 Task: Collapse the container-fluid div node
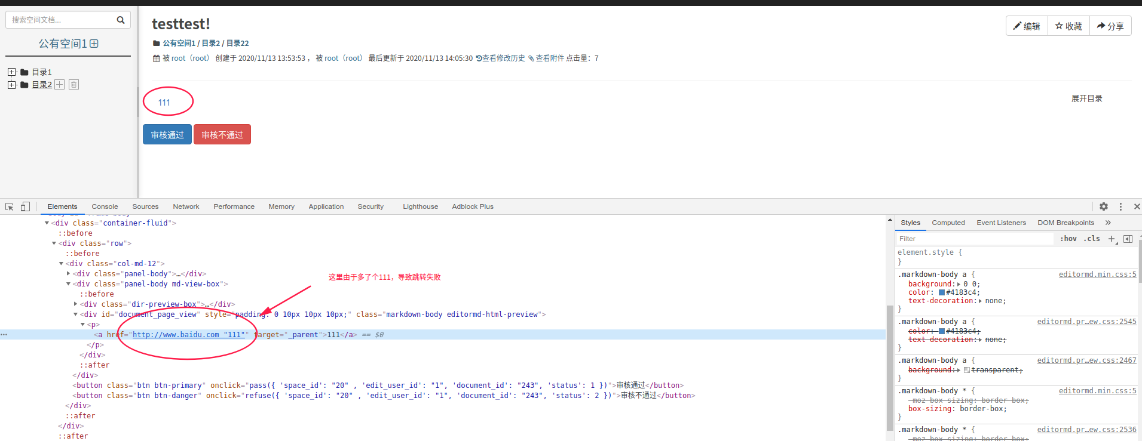[x=47, y=223]
